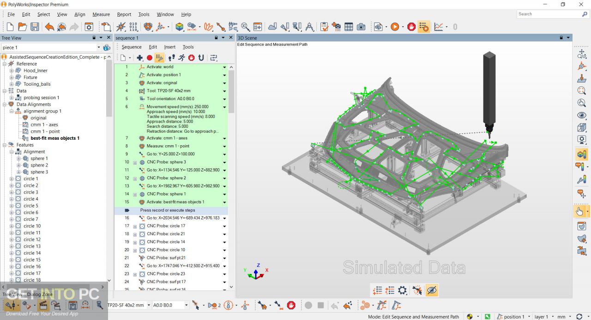Open the options window-gear icon
Viewport: 591px width, 320px height.
89,27
